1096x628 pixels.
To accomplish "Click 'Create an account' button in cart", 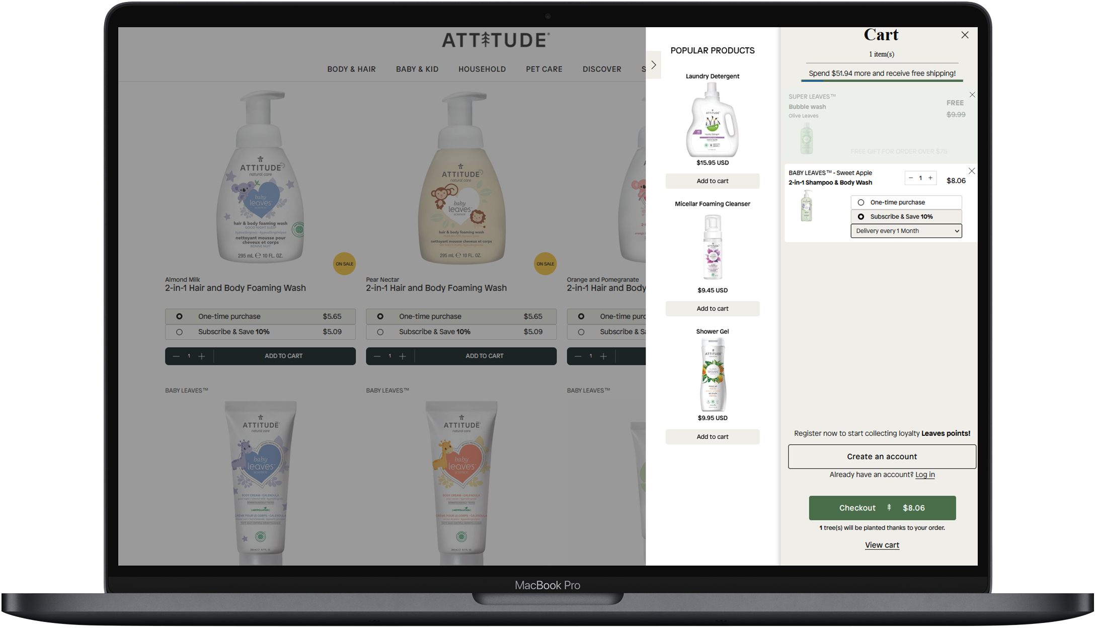I will pos(882,455).
